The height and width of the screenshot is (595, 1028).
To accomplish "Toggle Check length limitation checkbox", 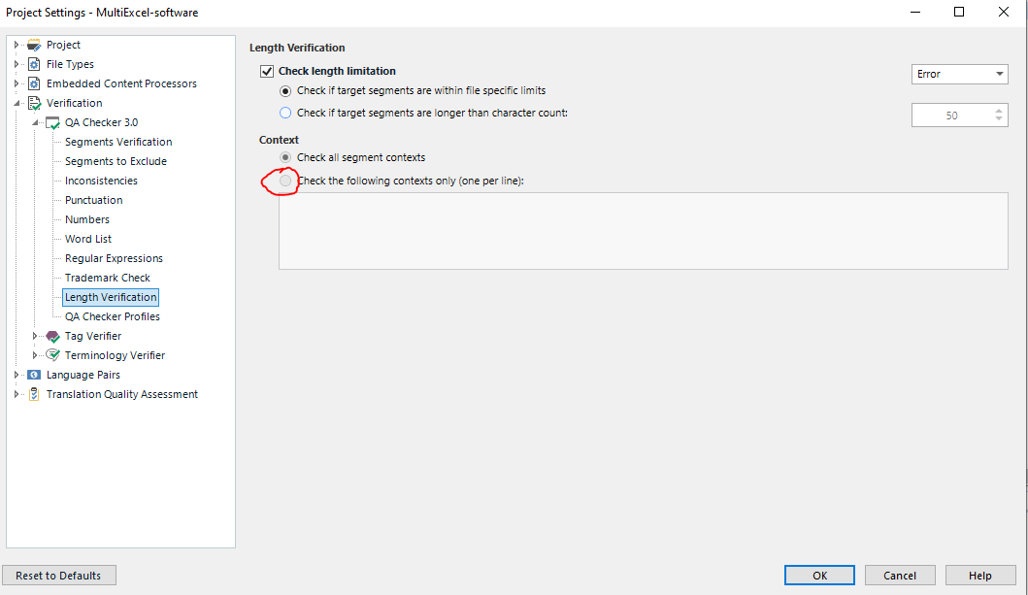I will tap(267, 71).
